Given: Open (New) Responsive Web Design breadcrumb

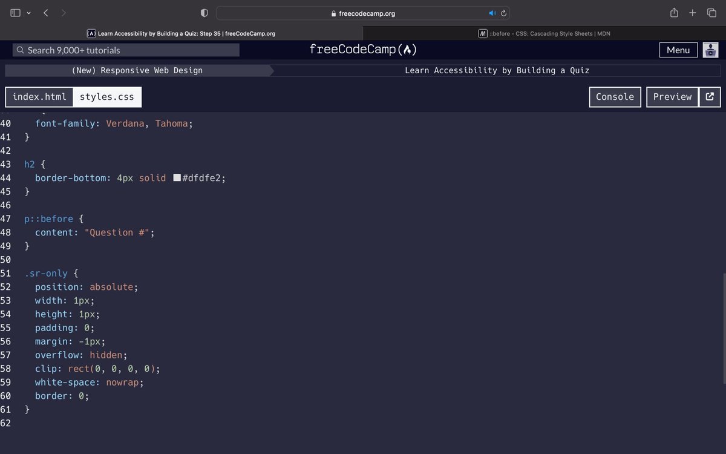Looking at the screenshot, I should coord(137,70).
